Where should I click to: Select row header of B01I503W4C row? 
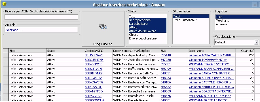tap(6, 55)
